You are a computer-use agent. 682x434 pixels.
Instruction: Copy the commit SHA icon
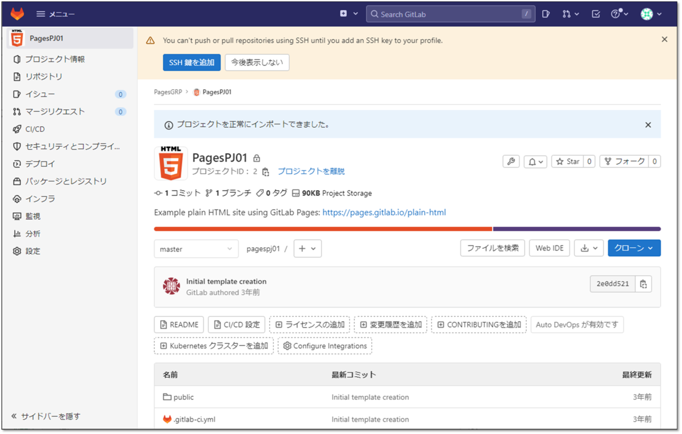point(643,284)
